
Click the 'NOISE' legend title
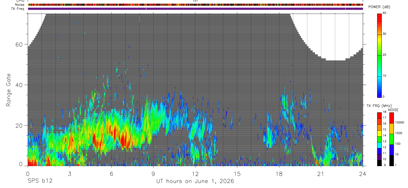(393, 110)
